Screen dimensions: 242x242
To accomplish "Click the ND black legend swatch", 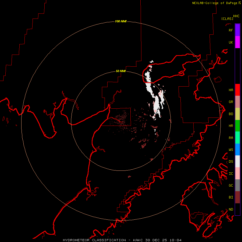I will coord(237,209).
